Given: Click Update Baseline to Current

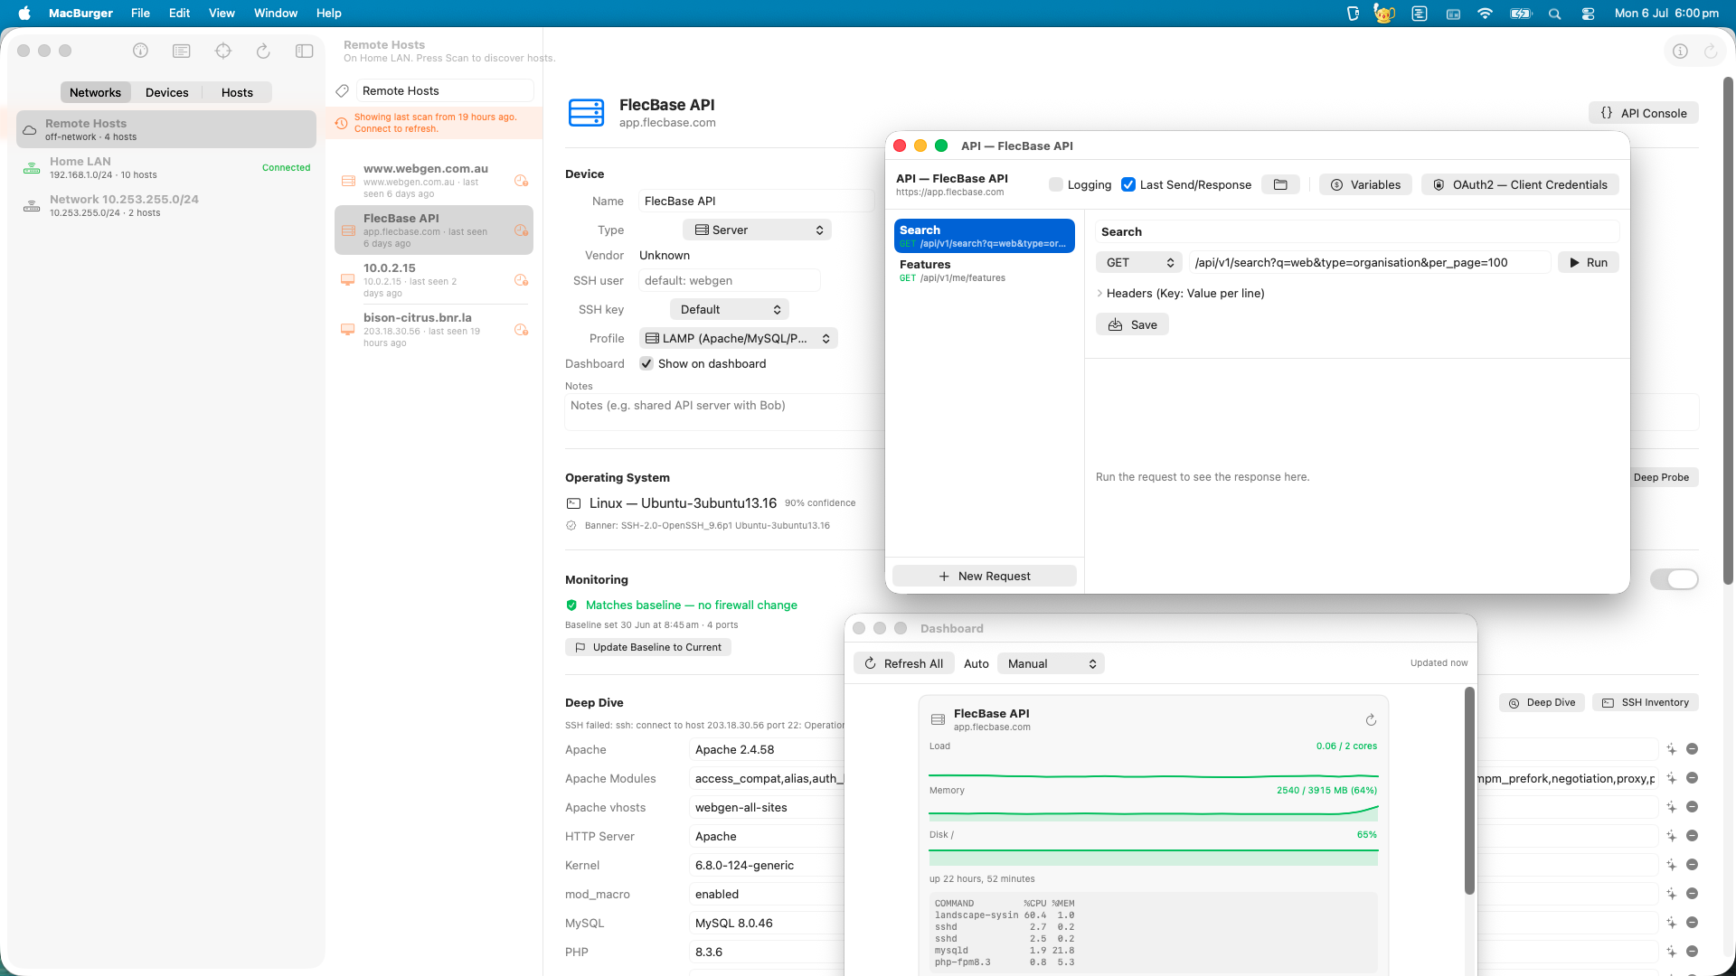Looking at the screenshot, I should pos(648,647).
